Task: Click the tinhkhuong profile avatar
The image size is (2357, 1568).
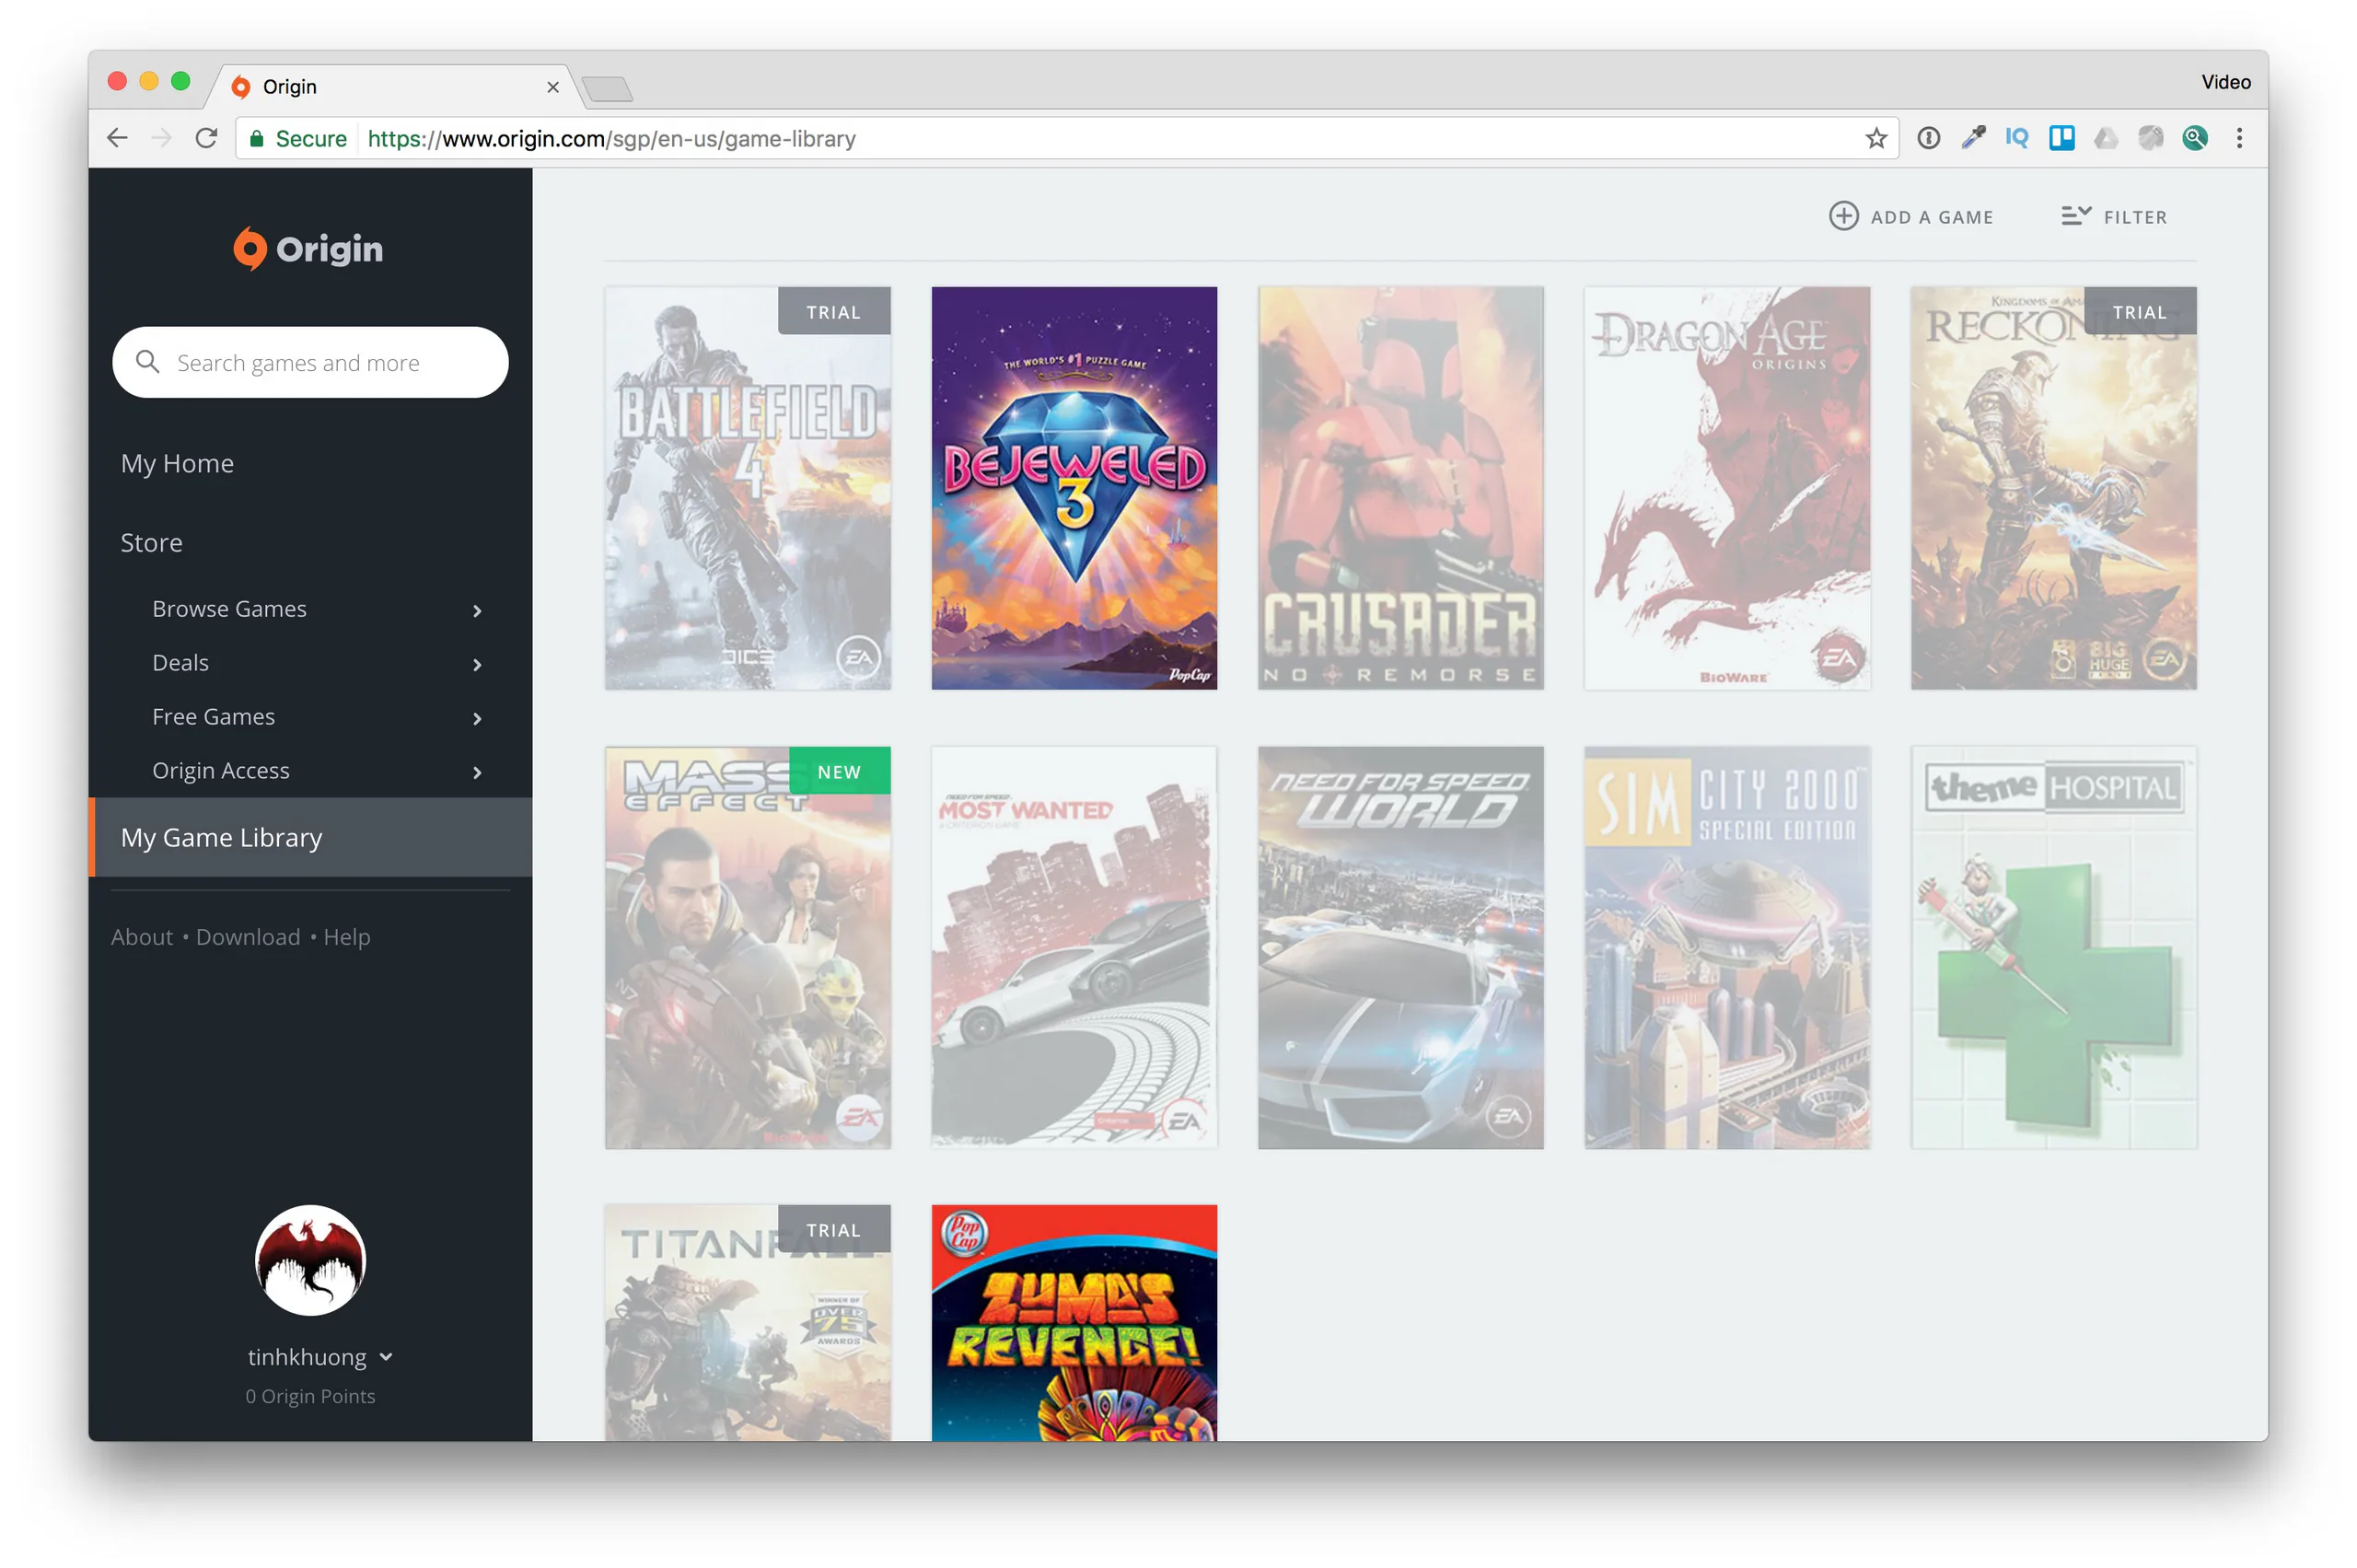Action: pyautogui.click(x=310, y=1259)
